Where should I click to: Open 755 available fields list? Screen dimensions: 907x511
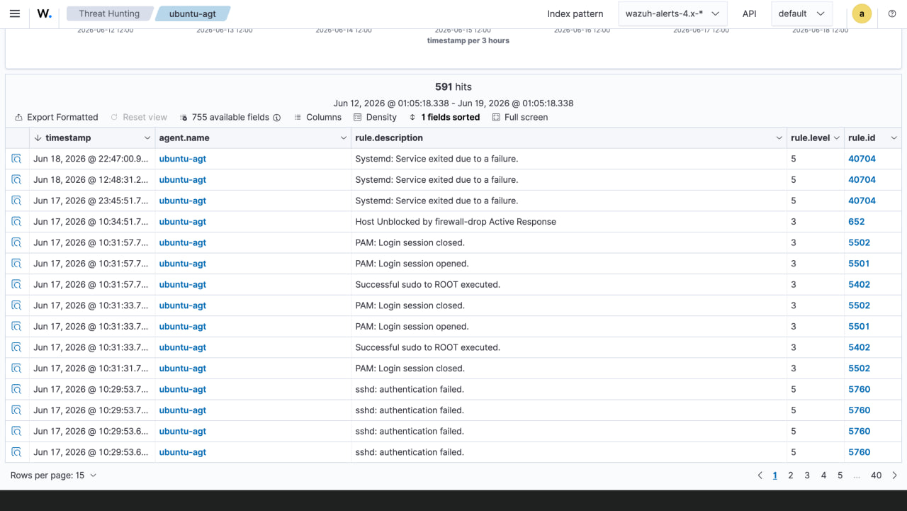click(225, 117)
